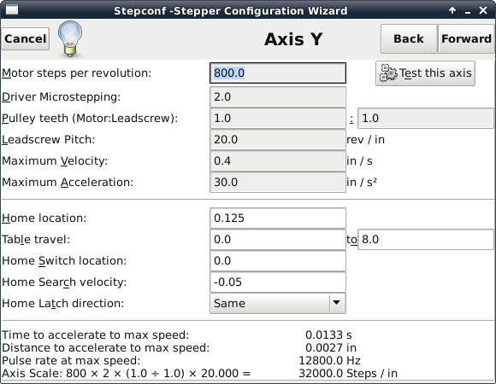The image size is (496, 384).
Task: Edit the Leadscrew pulley teeth field after the colon
Action: coord(426,119)
